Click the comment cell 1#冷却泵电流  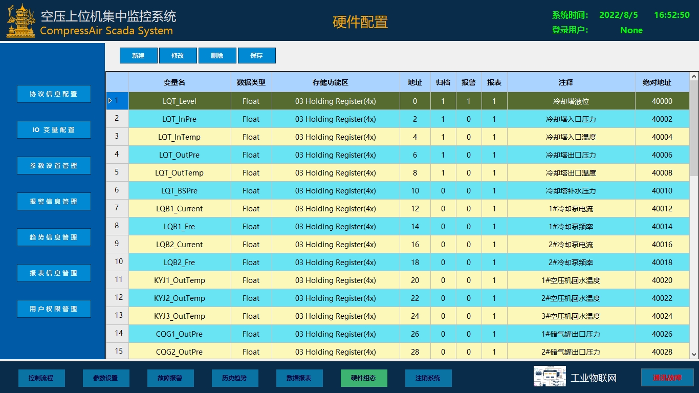(x=571, y=209)
